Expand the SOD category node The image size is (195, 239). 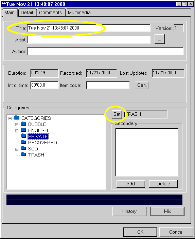[x=17, y=149]
